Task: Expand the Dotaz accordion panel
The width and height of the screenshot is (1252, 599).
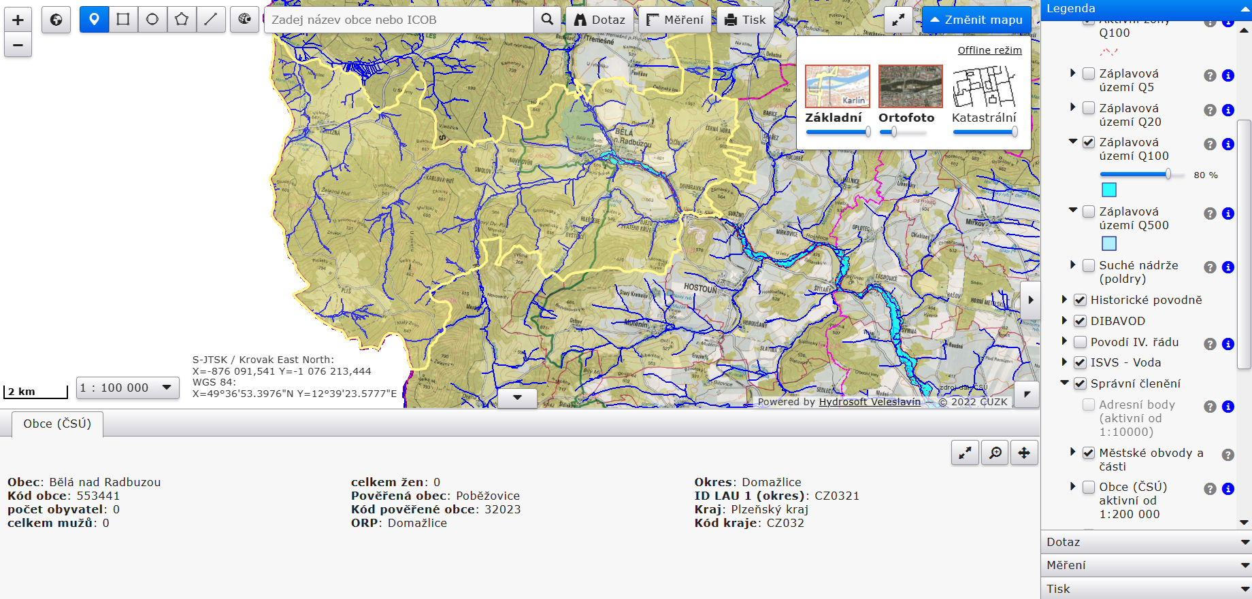Action: (1146, 542)
